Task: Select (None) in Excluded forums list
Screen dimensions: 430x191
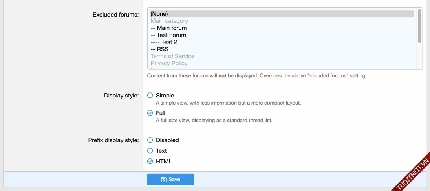Action: tap(159, 14)
